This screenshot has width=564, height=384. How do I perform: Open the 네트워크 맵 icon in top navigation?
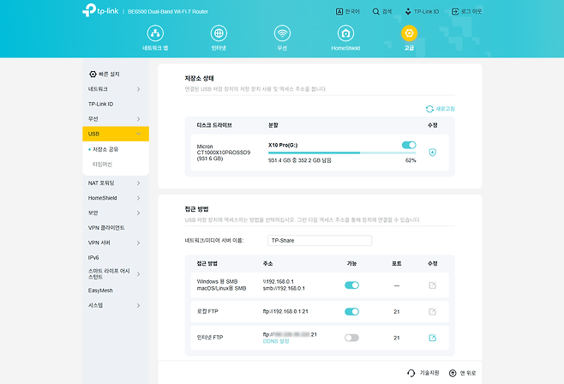coord(156,33)
